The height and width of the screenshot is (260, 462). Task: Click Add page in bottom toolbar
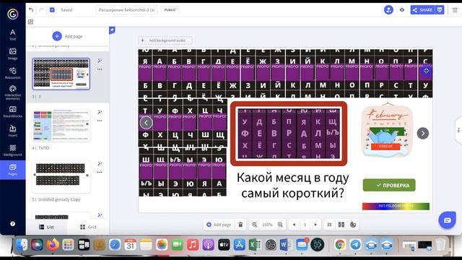coord(219,225)
